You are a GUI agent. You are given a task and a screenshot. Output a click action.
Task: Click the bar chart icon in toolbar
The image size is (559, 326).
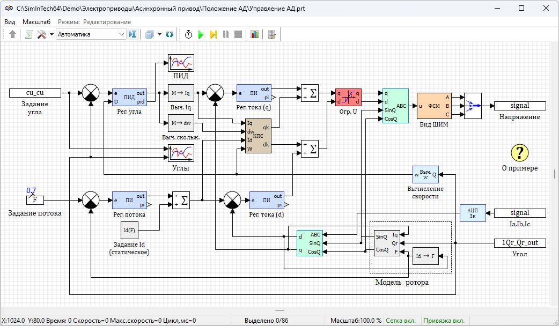click(x=254, y=34)
